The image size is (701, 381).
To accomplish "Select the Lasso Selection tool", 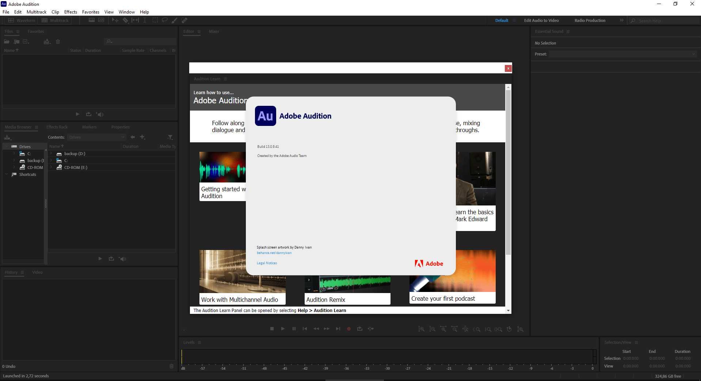I will [x=165, y=20].
